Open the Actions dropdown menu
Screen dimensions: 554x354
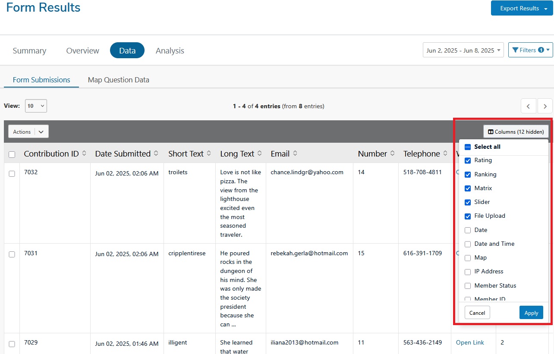[28, 132]
